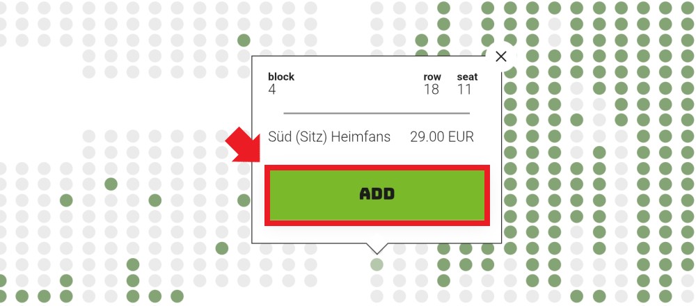
Task: Click the highlighted light-green seat beneath the popup pointer
Action: coord(377,265)
